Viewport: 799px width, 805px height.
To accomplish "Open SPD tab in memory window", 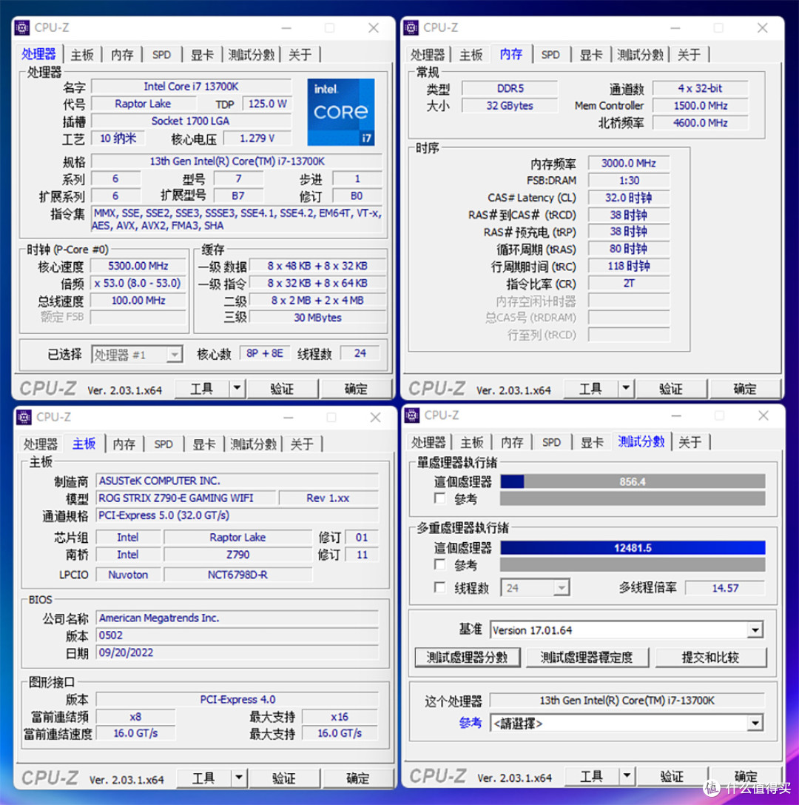I will 550,54.
